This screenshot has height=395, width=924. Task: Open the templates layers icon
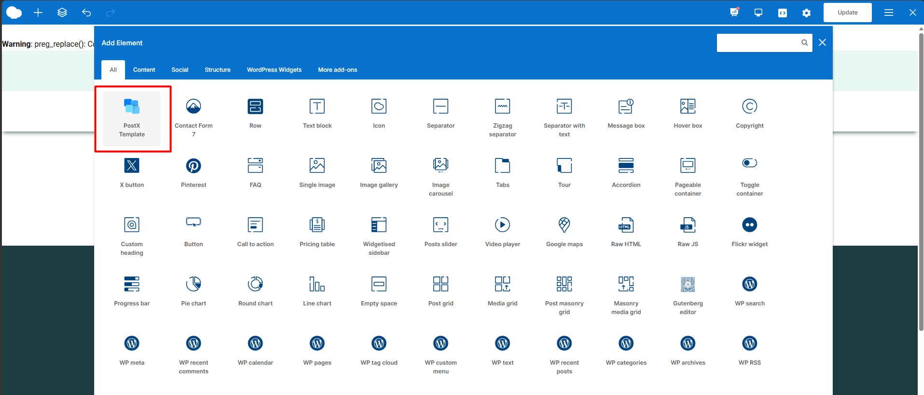point(62,13)
